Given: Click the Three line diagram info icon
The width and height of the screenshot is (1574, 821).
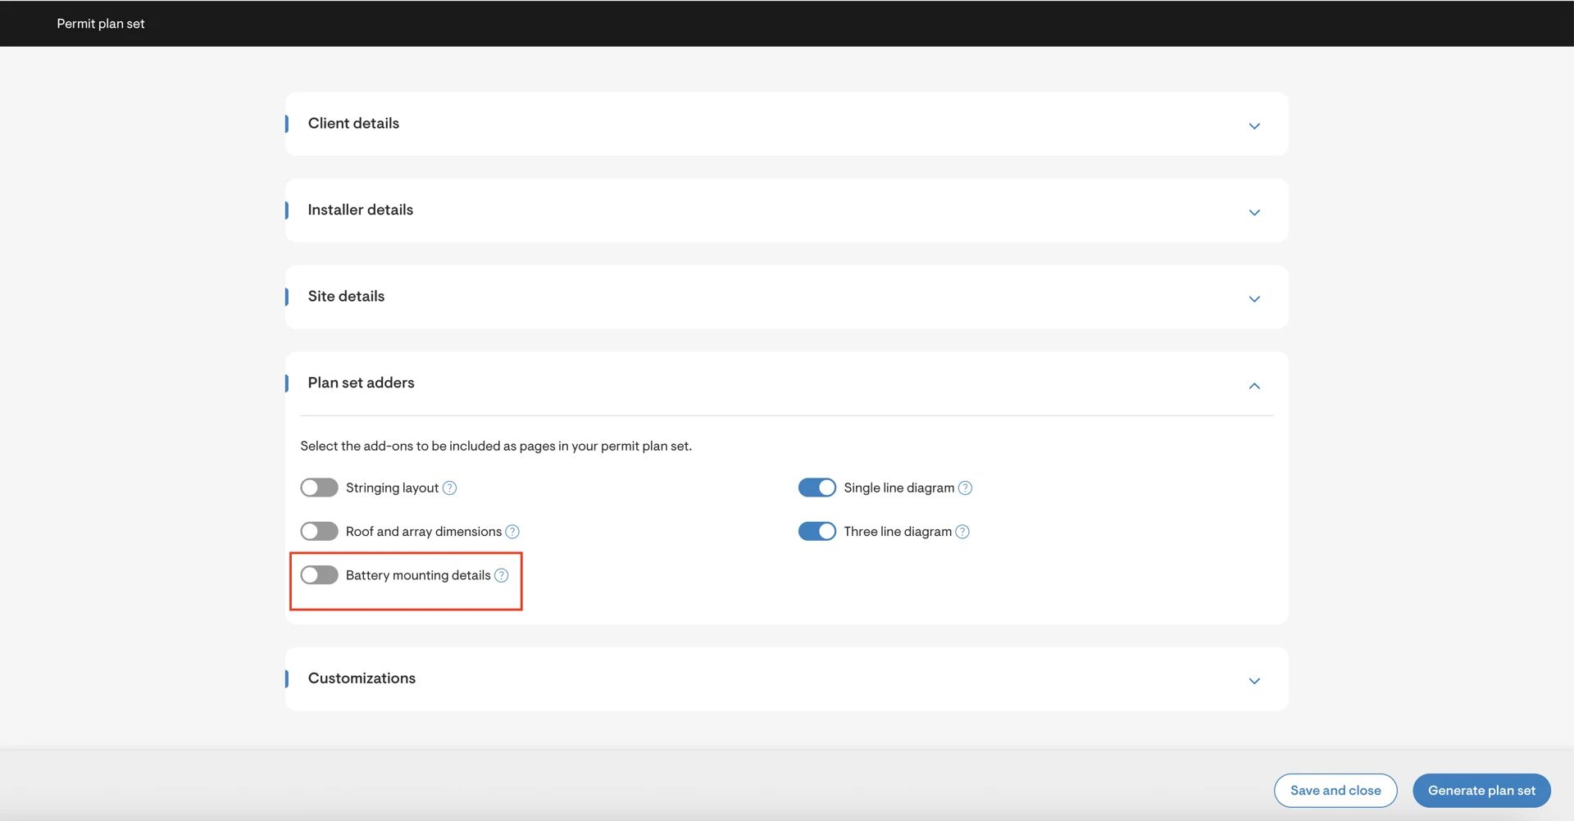Looking at the screenshot, I should click(x=962, y=532).
